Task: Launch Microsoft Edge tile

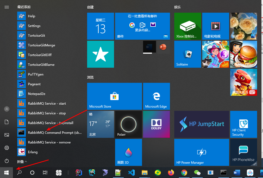Action: 156,96
